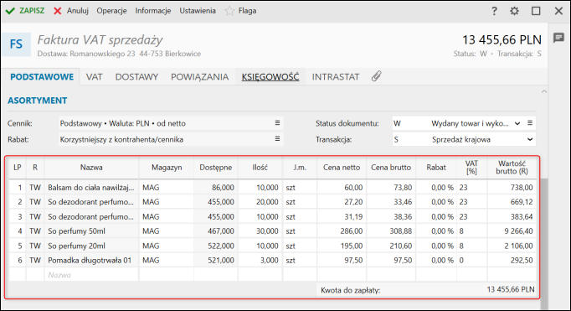Cancel changes with Anuluj
Viewport: 571px width, 311px height.
(x=71, y=11)
